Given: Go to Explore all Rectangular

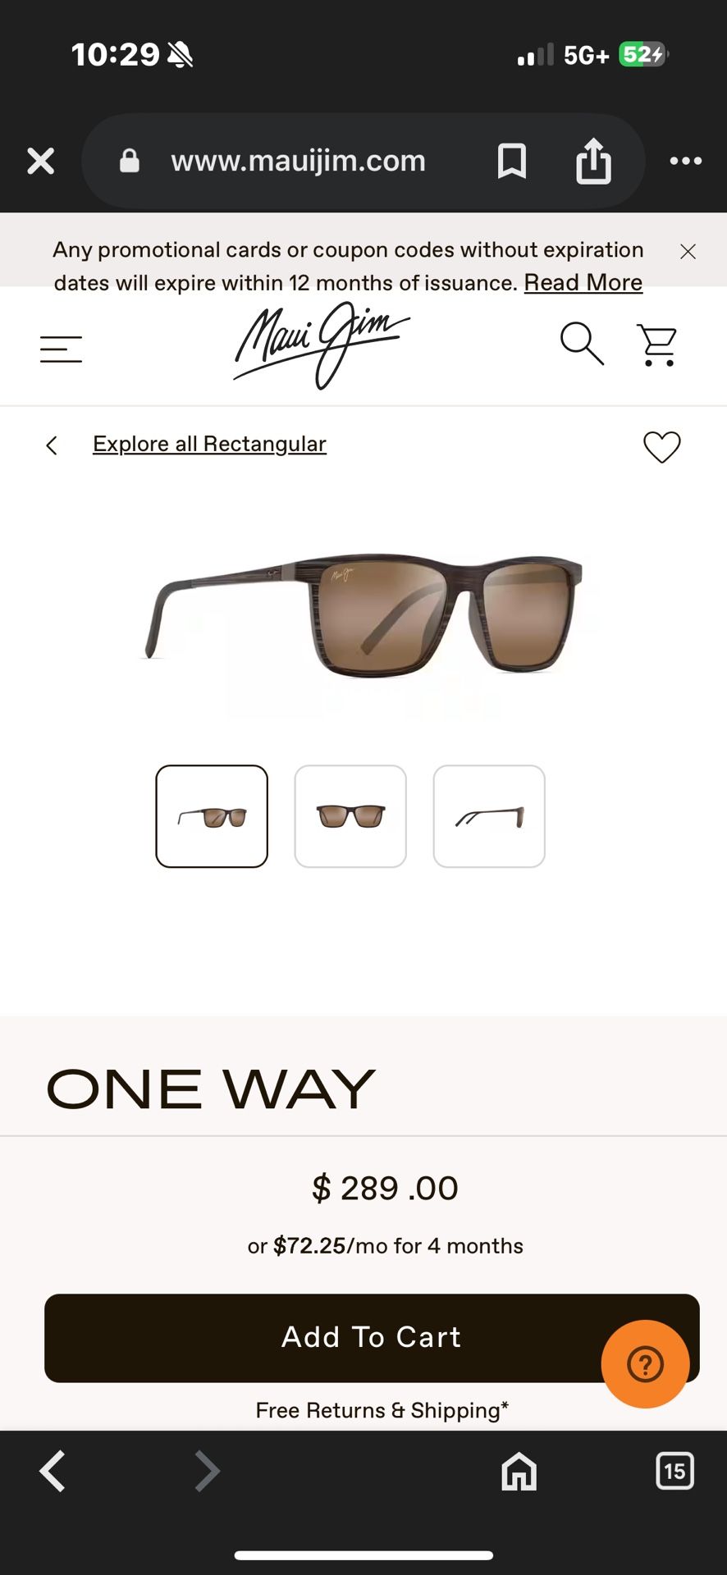Looking at the screenshot, I should click(x=209, y=444).
